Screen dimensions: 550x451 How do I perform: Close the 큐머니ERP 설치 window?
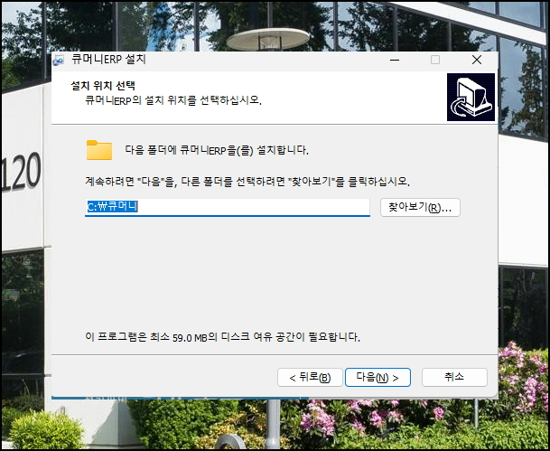pyautogui.click(x=477, y=60)
